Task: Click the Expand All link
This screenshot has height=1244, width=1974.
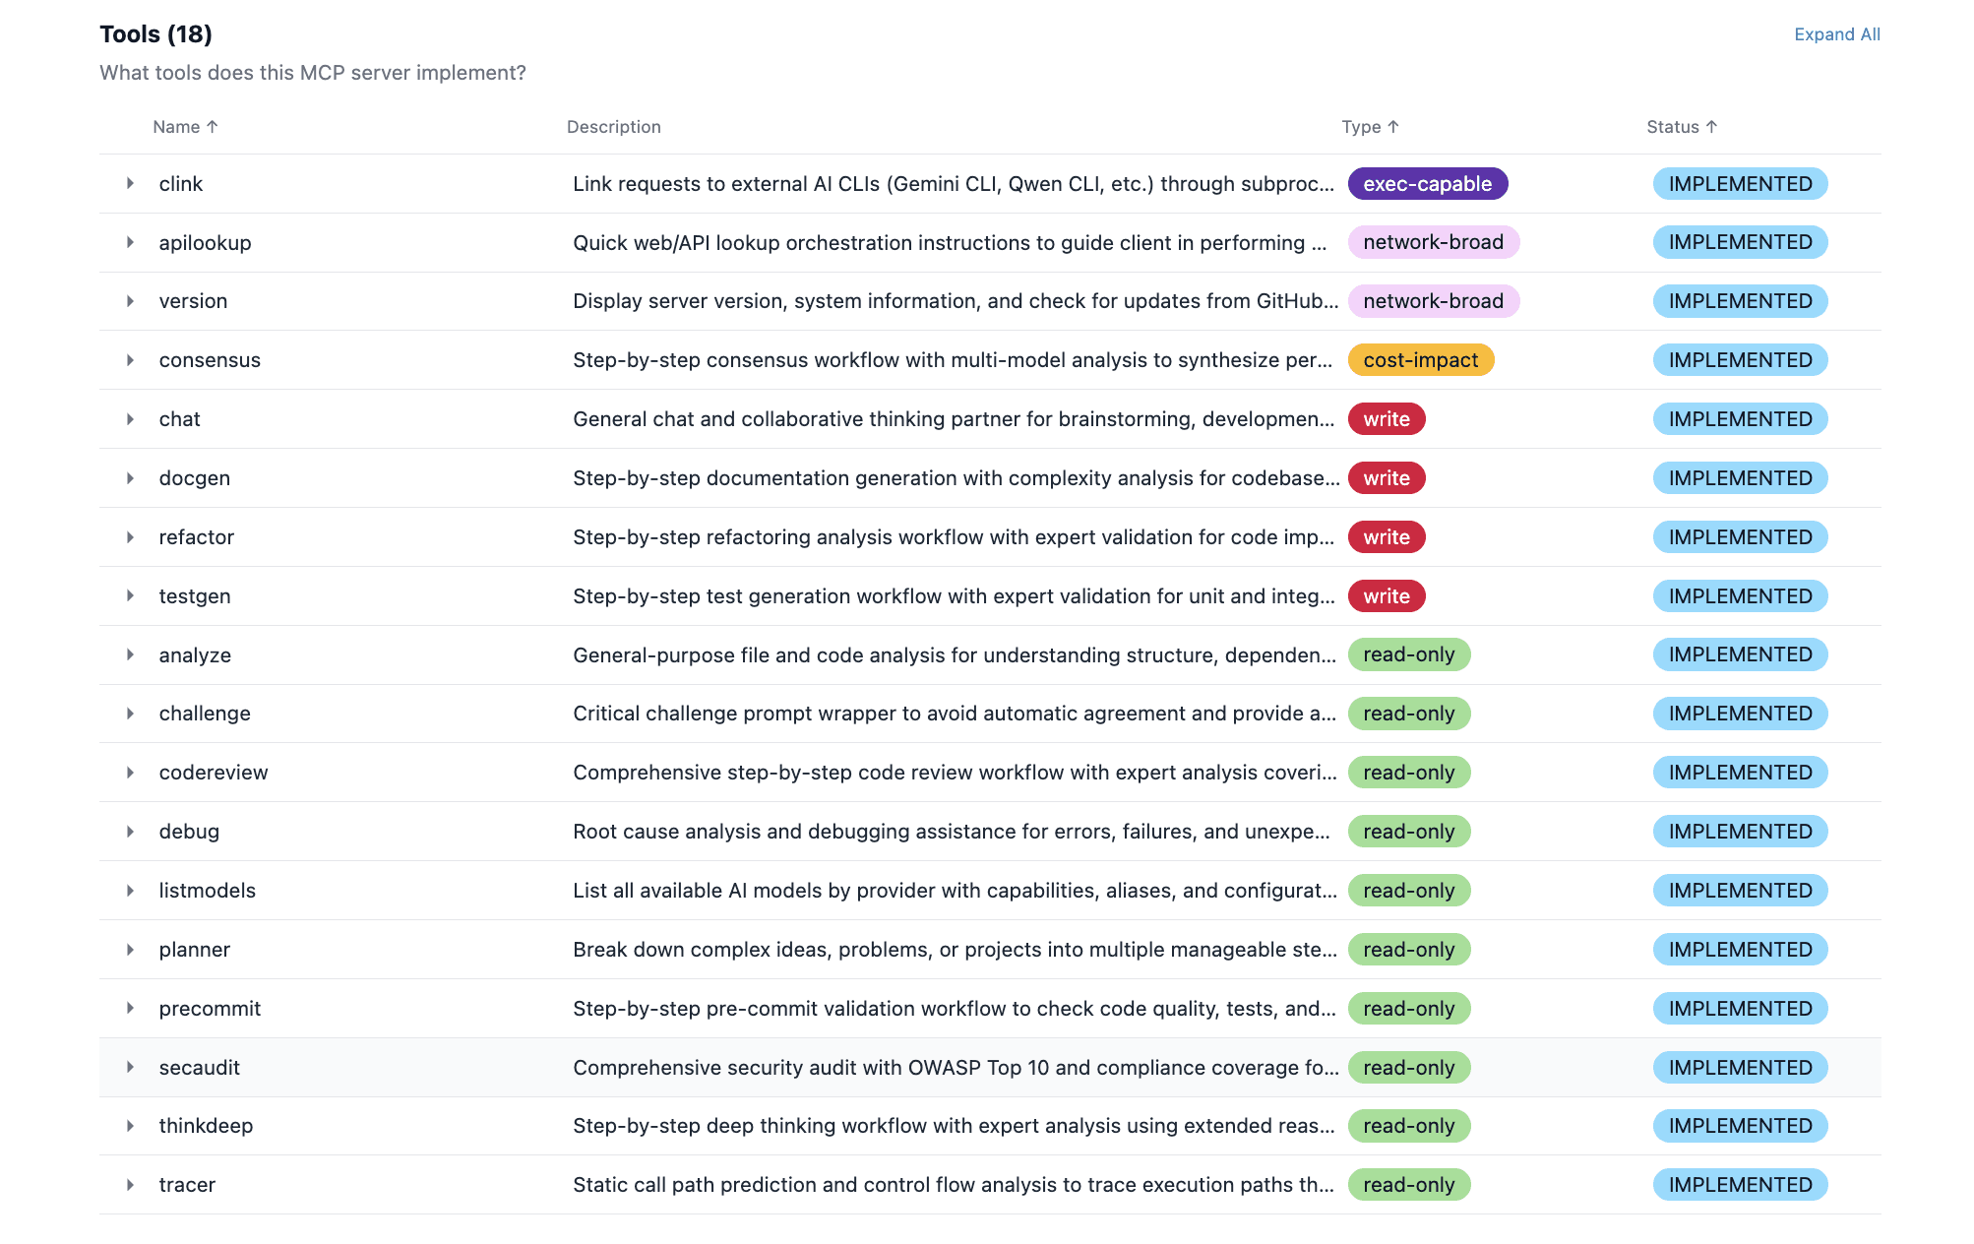Action: pos(1836,34)
